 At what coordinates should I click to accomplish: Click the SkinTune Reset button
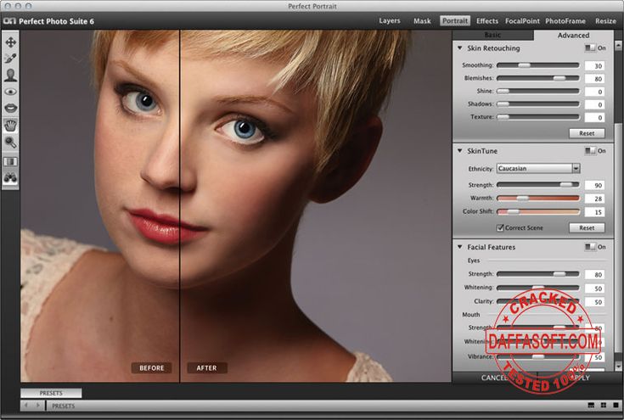pos(587,228)
